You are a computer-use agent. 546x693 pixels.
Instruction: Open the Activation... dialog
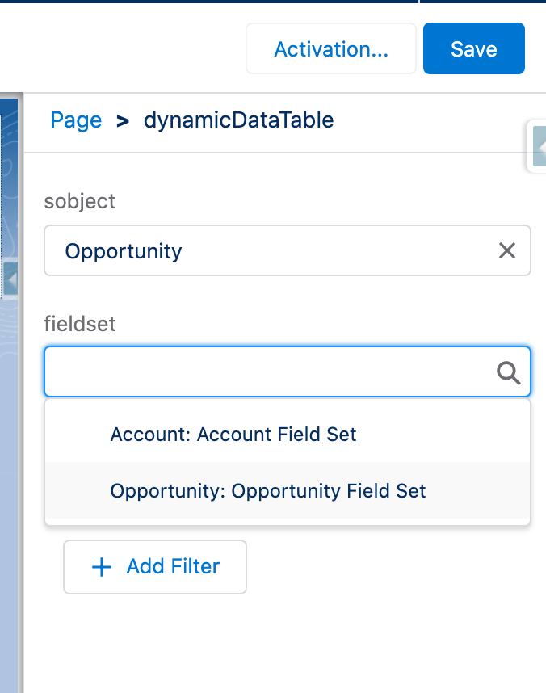331,48
